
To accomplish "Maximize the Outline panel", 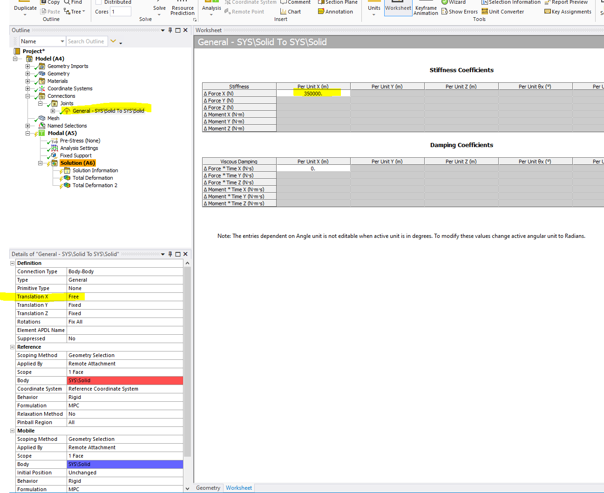I will click(178, 30).
